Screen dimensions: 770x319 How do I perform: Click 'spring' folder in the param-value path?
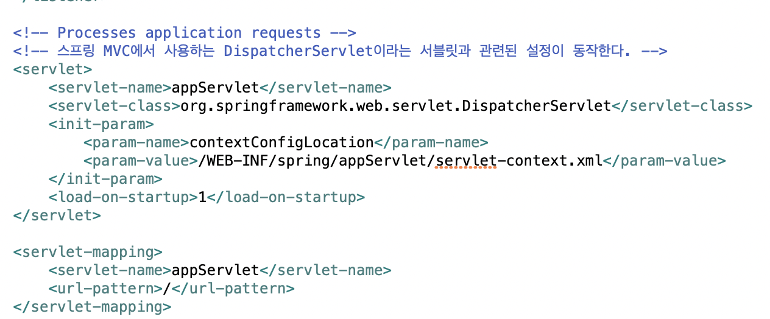(304, 161)
